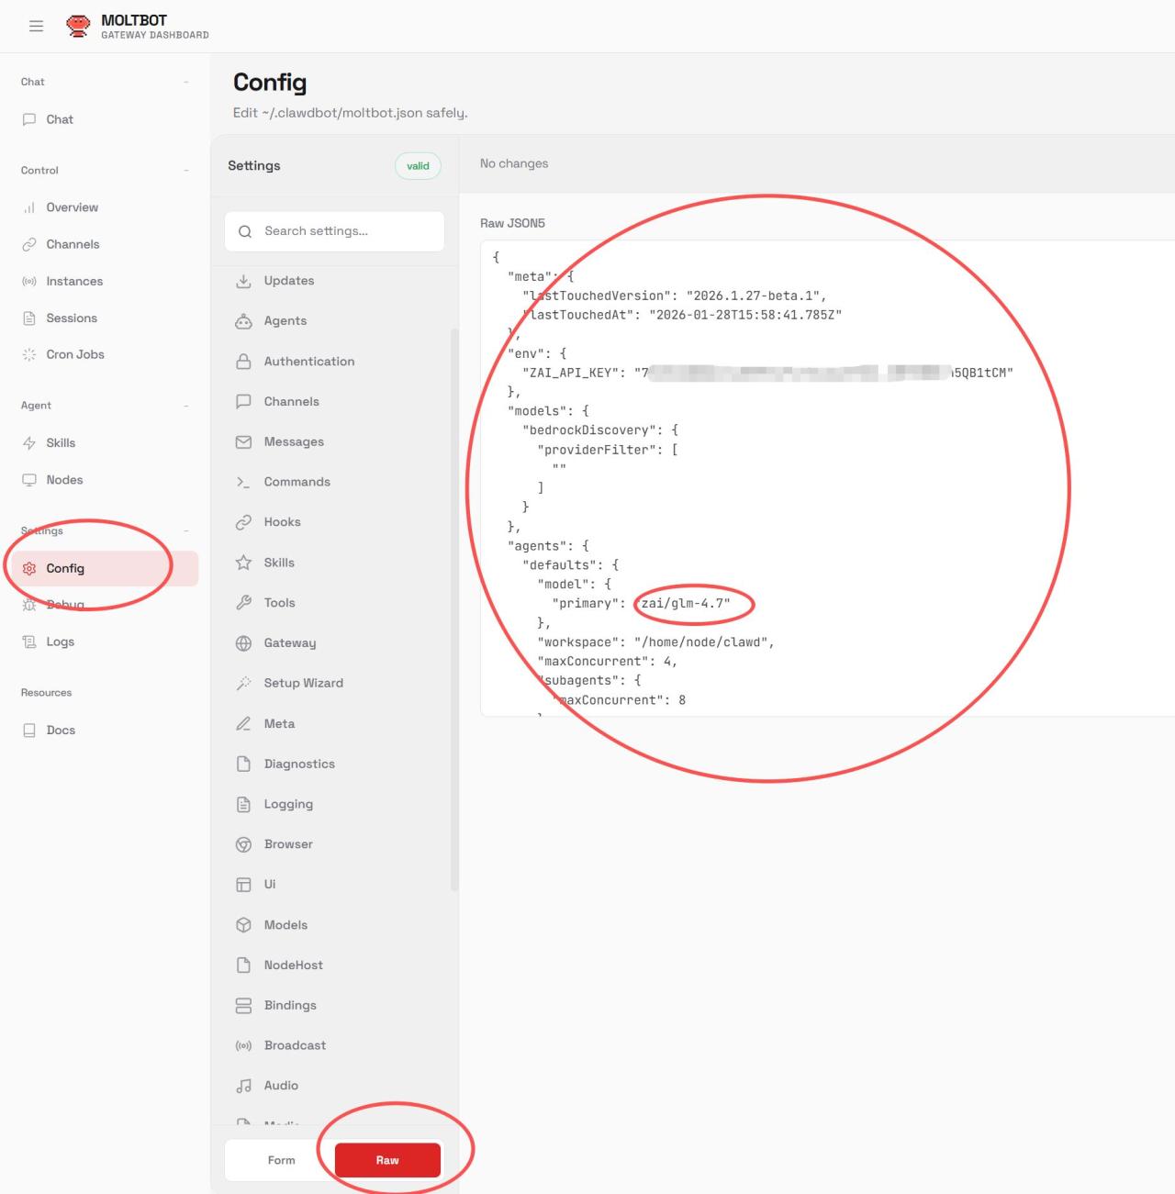Click inside the Raw JSON5 editor
Viewport: 1175px width, 1194px height.
pyautogui.click(x=827, y=478)
